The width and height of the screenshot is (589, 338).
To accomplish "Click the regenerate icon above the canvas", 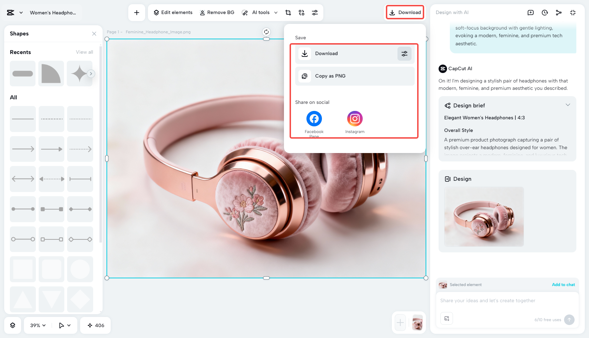I will (266, 32).
